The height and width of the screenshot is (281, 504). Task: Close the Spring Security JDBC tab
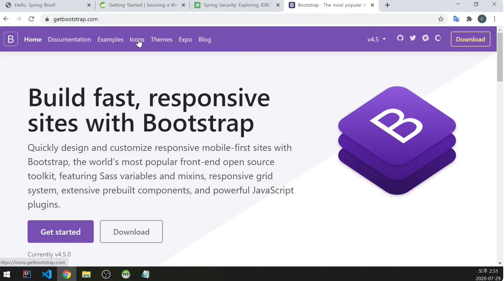pos(278,5)
